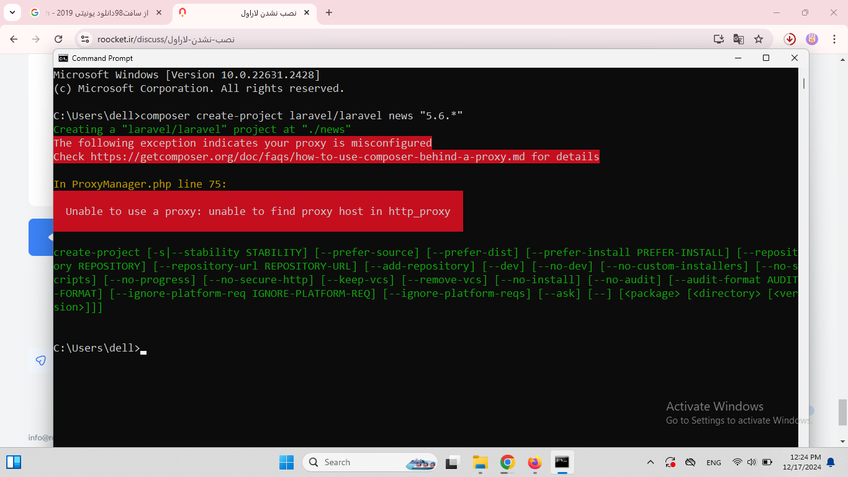Bookmark this page with the star
The image size is (848, 477).
coord(759,39)
